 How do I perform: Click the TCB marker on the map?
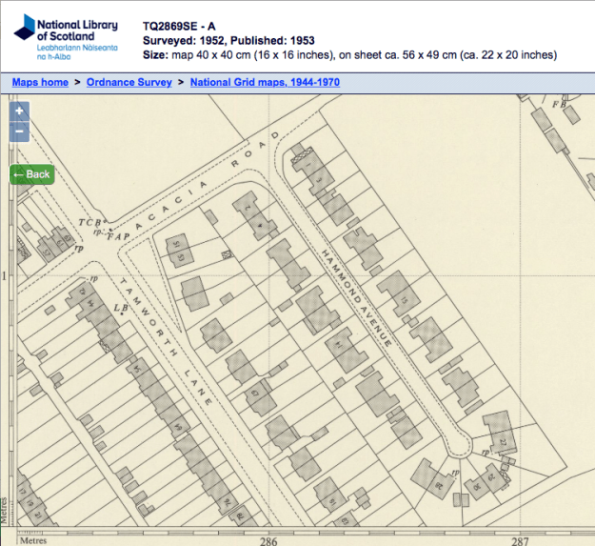pyautogui.click(x=90, y=224)
